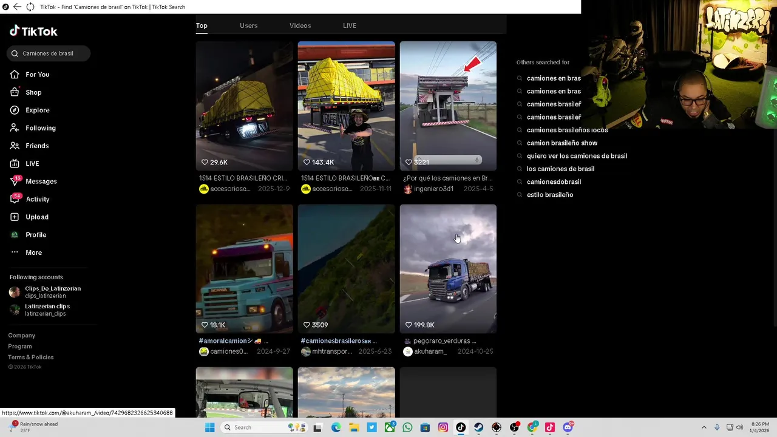The width and height of the screenshot is (777, 437).
Task: Open red-arrow truck video thumbnail
Action: 448,106
